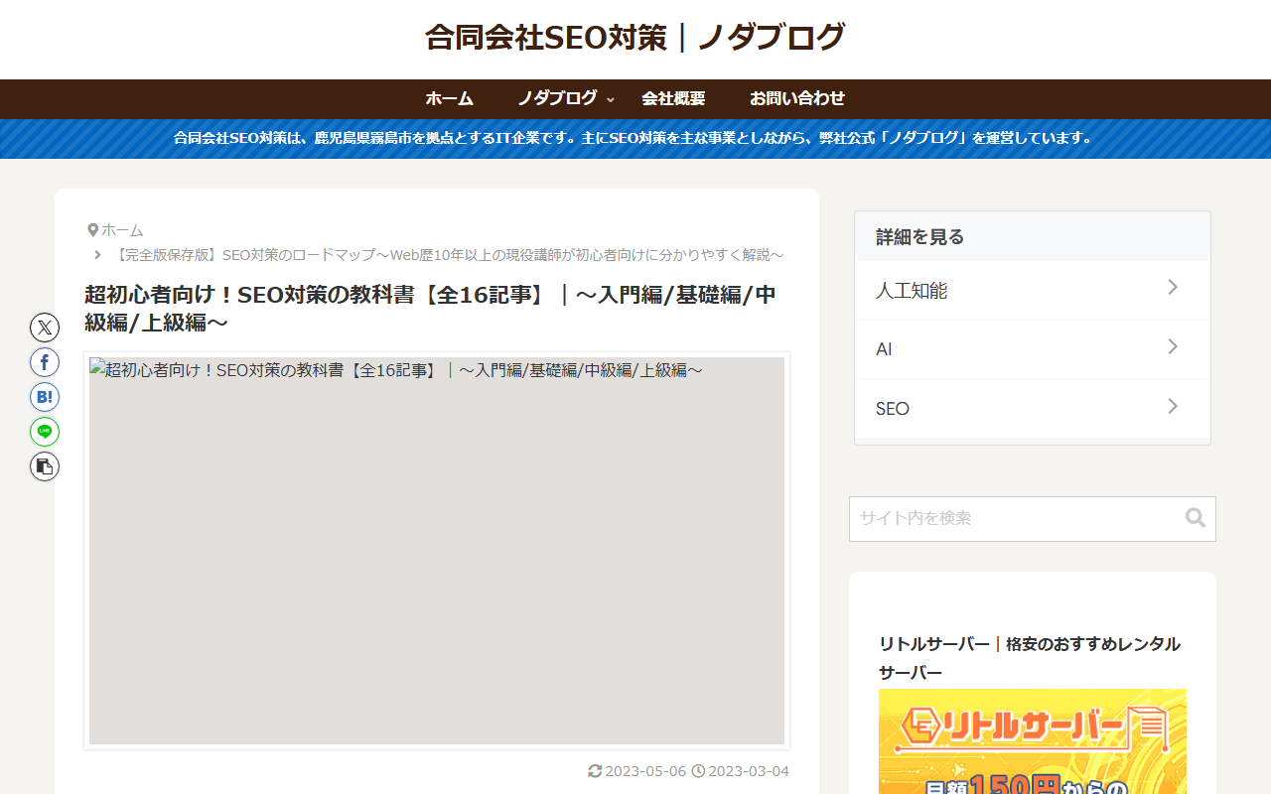The height and width of the screenshot is (794, 1271).
Task: Share the article on X (Twitter)
Action: (45, 328)
